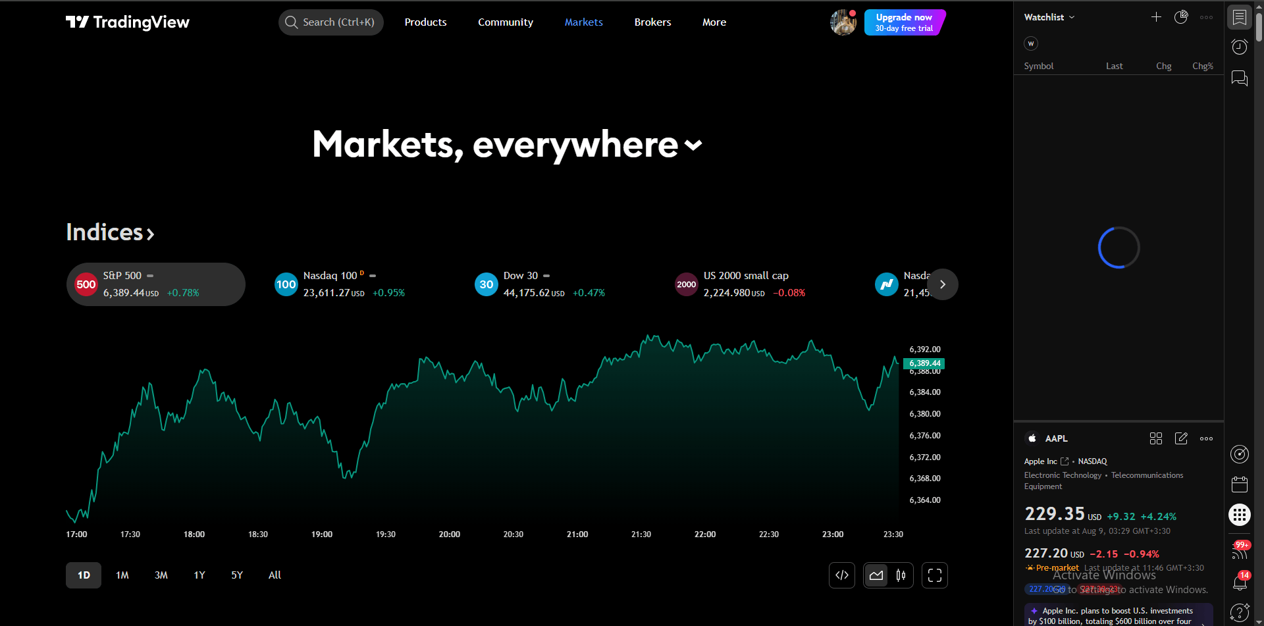
Task: Open the embed widget code icon
Action: (842, 575)
